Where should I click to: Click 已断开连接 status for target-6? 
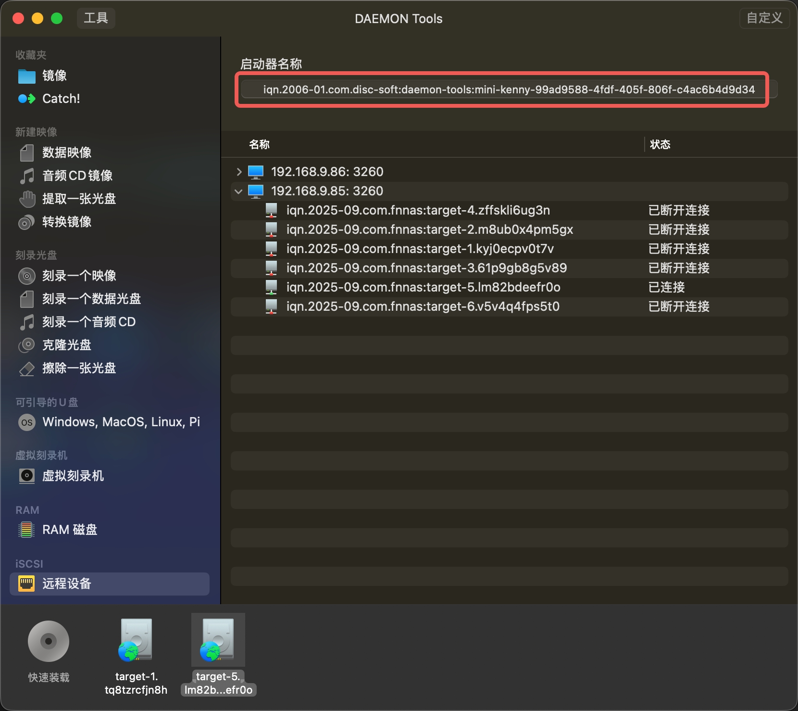[x=679, y=307]
